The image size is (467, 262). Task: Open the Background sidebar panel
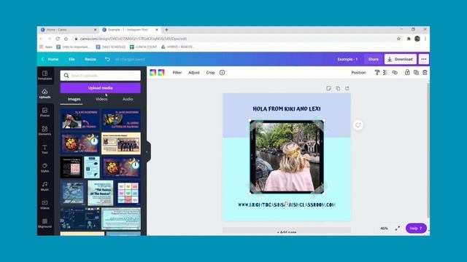(45, 223)
